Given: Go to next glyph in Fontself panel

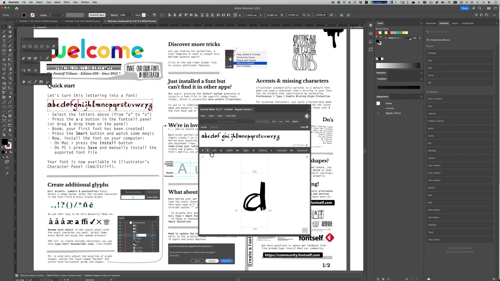Looking at the screenshot, I should [207, 150].
